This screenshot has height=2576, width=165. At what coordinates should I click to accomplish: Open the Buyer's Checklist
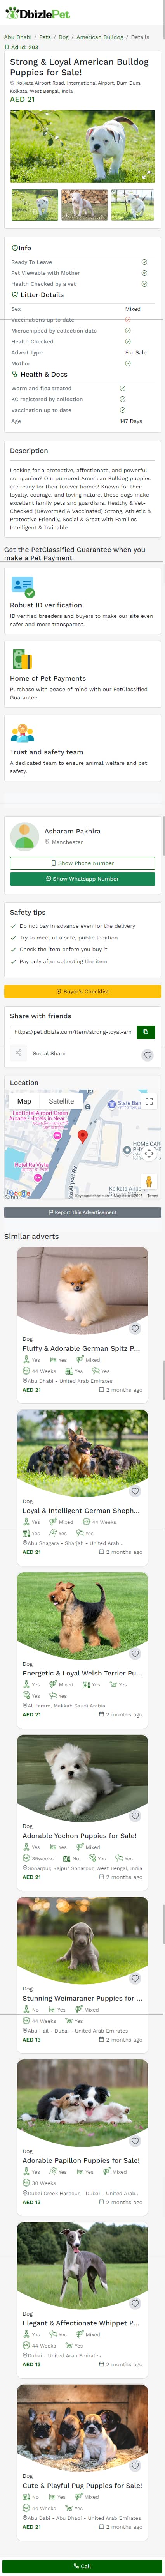[82, 991]
